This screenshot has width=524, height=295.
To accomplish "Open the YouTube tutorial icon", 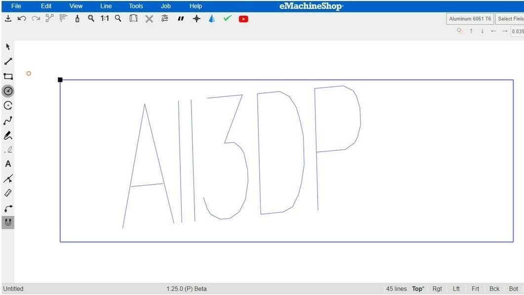I will point(243,19).
